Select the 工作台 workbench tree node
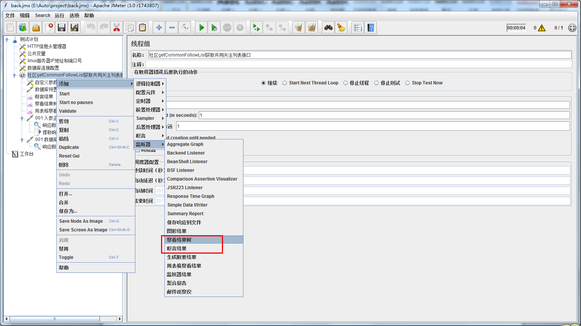Image resolution: width=581 pixels, height=326 pixels. click(x=26, y=154)
